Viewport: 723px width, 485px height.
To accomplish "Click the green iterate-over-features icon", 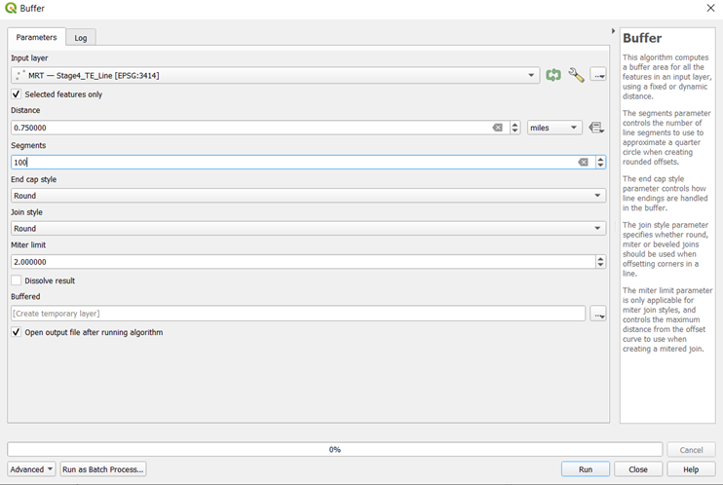I will (553, 75).
